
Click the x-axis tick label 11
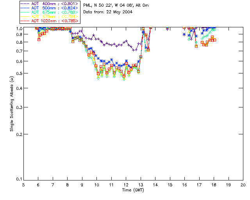tap(111, 185)
